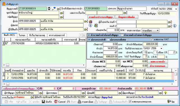Screen dimensions: 180x106
Task: Click the contract number spinner arrows
Action: pos(49,9)
